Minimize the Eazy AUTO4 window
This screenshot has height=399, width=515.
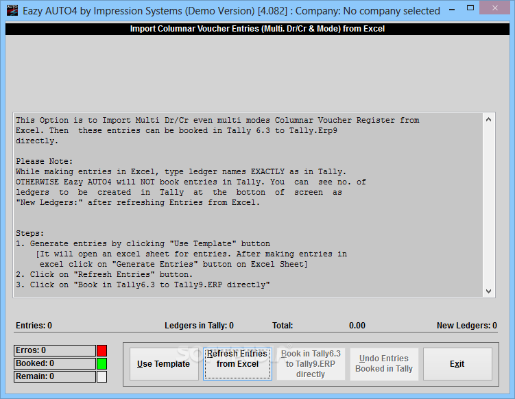click(453, 9)
